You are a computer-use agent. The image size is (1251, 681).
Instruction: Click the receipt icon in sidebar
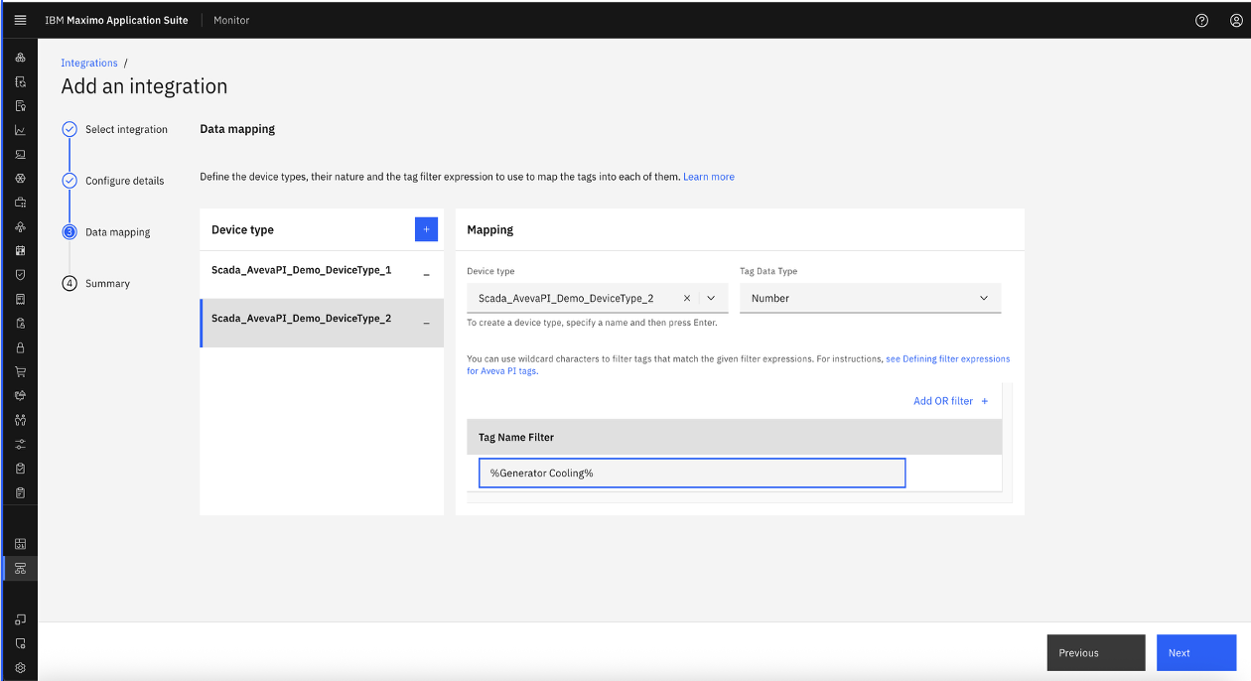(20, 299)
